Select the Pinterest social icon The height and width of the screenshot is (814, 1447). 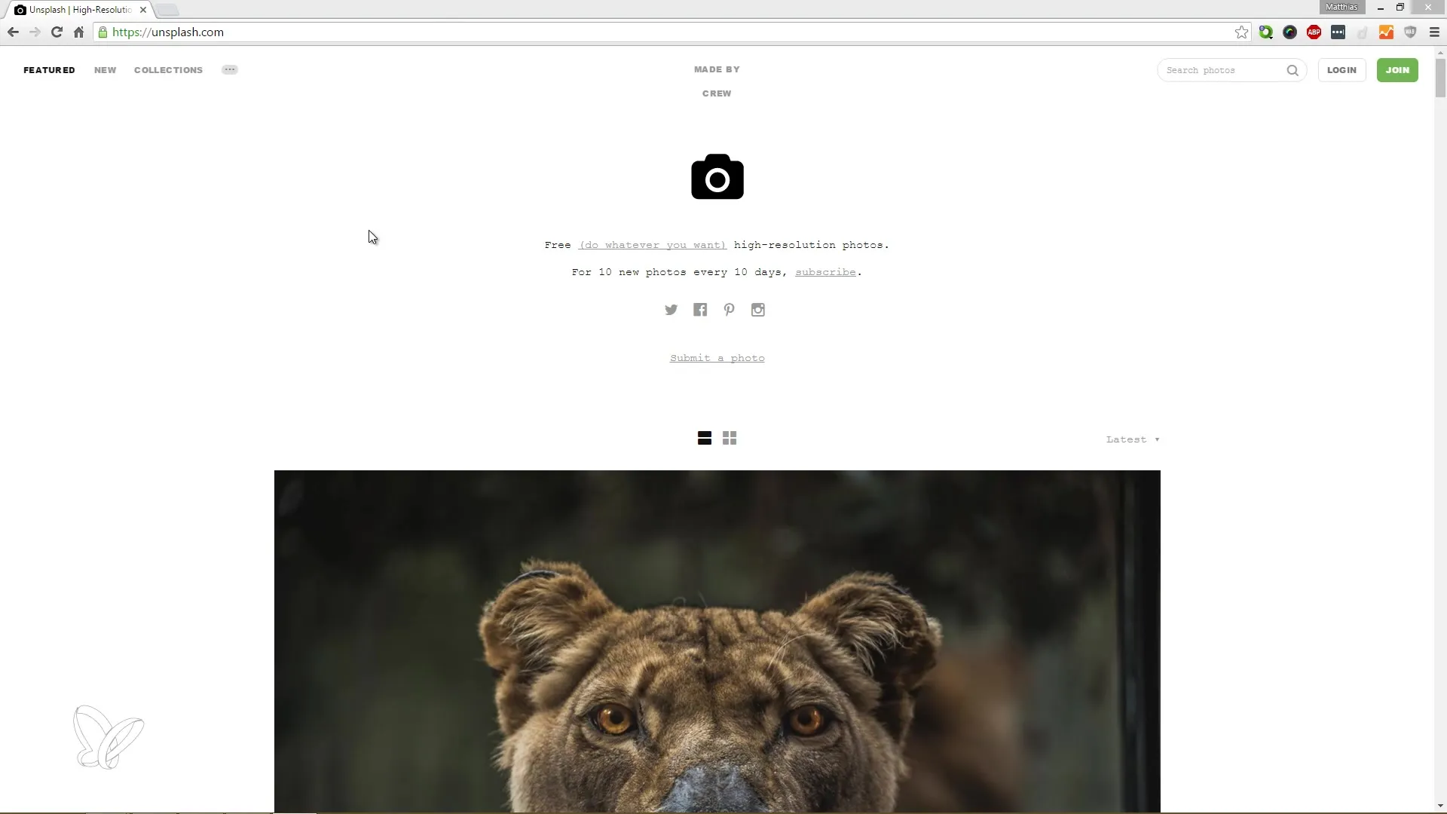tap(729, 309)
